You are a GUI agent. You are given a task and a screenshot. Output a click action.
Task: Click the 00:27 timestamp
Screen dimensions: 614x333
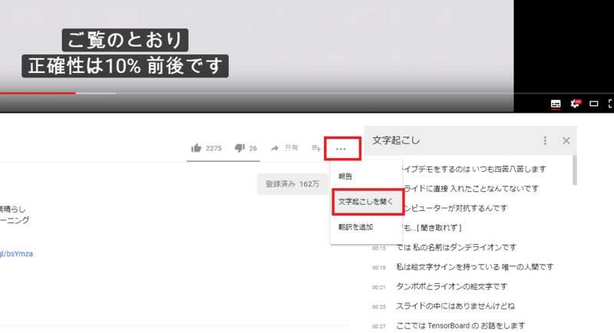pyautogui.click(x=378, y=326)
